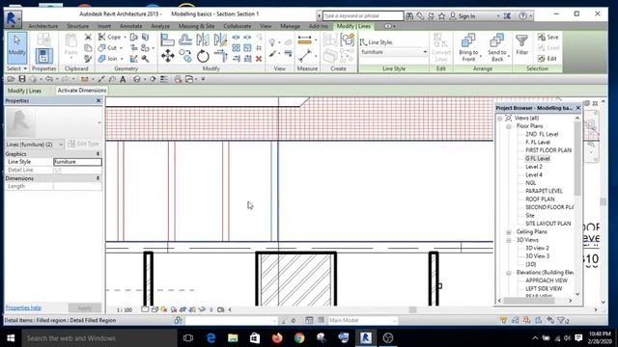
Task: Open the selection Filter tool
Action: pos(521,44)
